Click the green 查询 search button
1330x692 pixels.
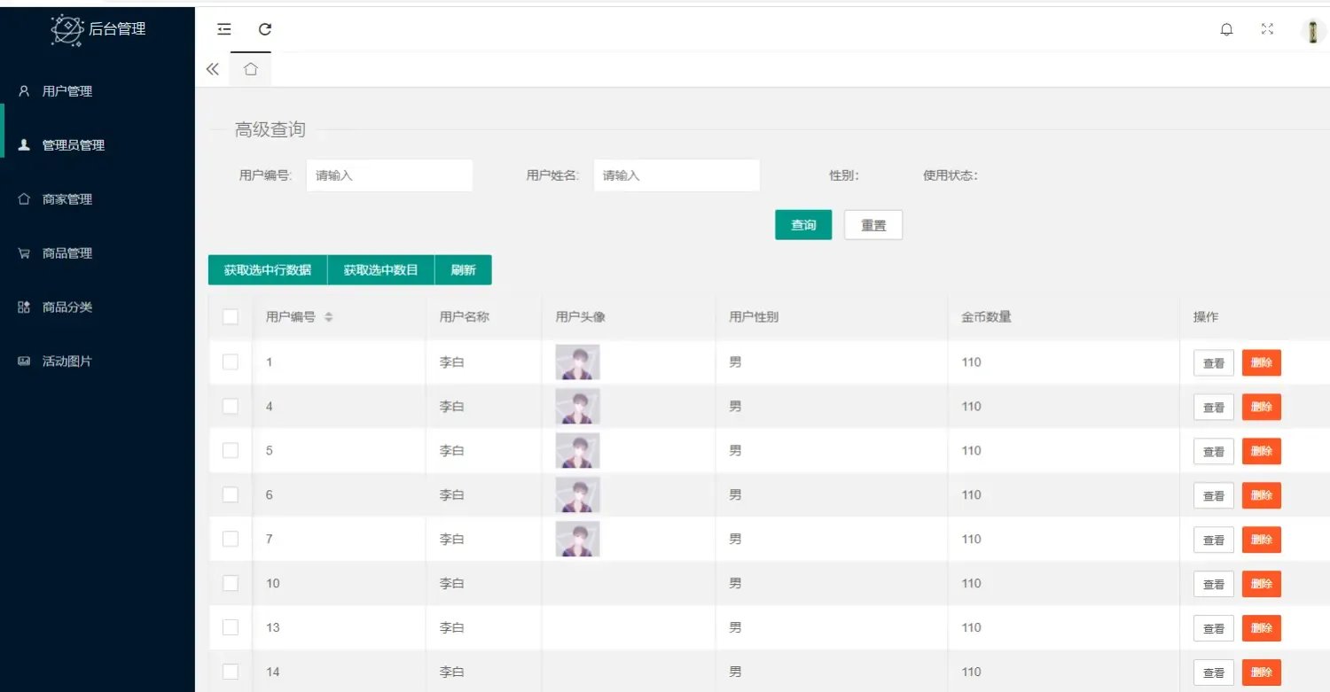click(x=803, y=225)
